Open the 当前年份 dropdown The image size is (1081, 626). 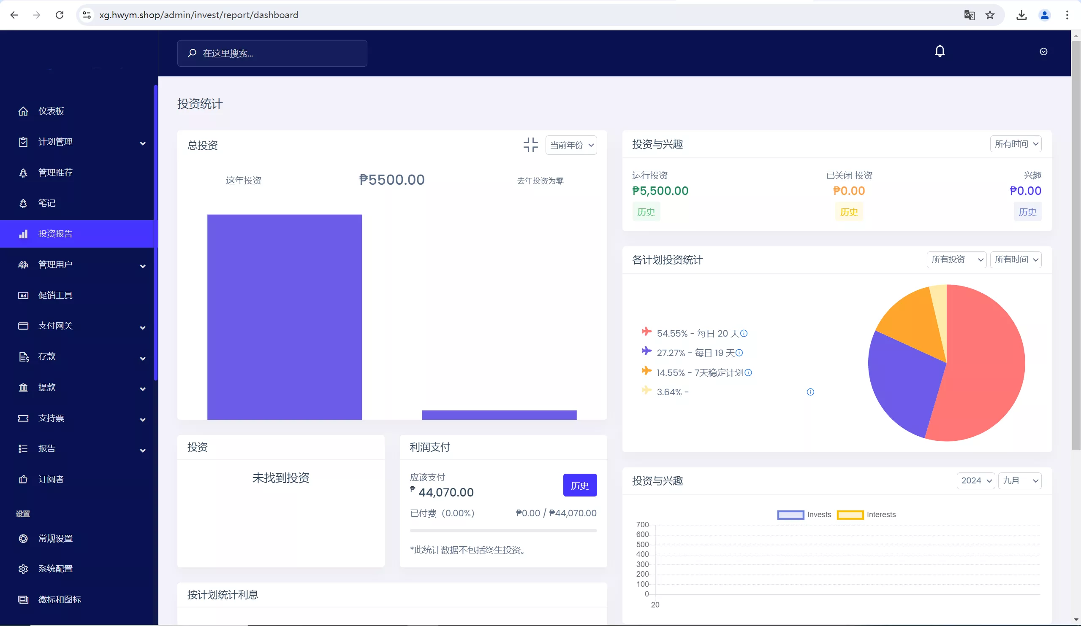point(571,145)
